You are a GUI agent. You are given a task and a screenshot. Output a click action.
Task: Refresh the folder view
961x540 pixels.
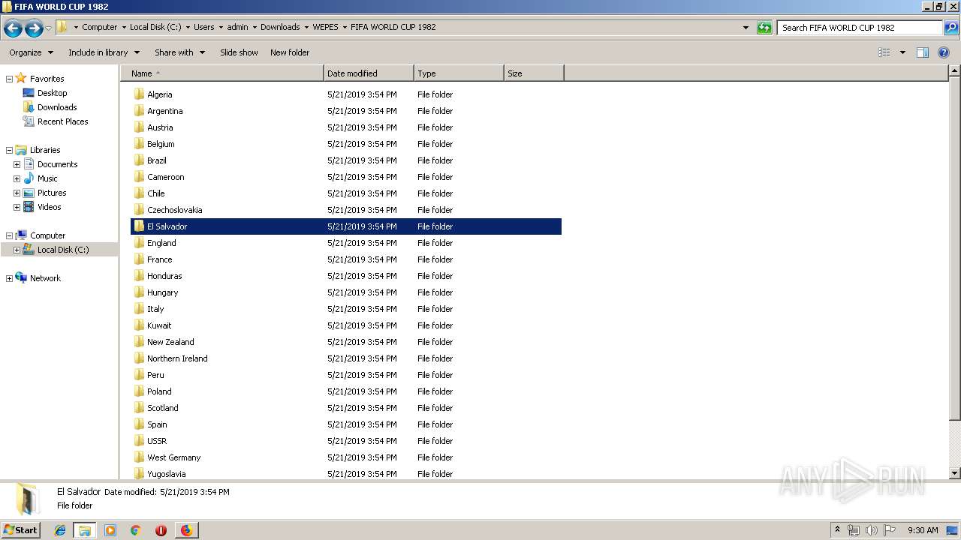[x=764, y=28]
